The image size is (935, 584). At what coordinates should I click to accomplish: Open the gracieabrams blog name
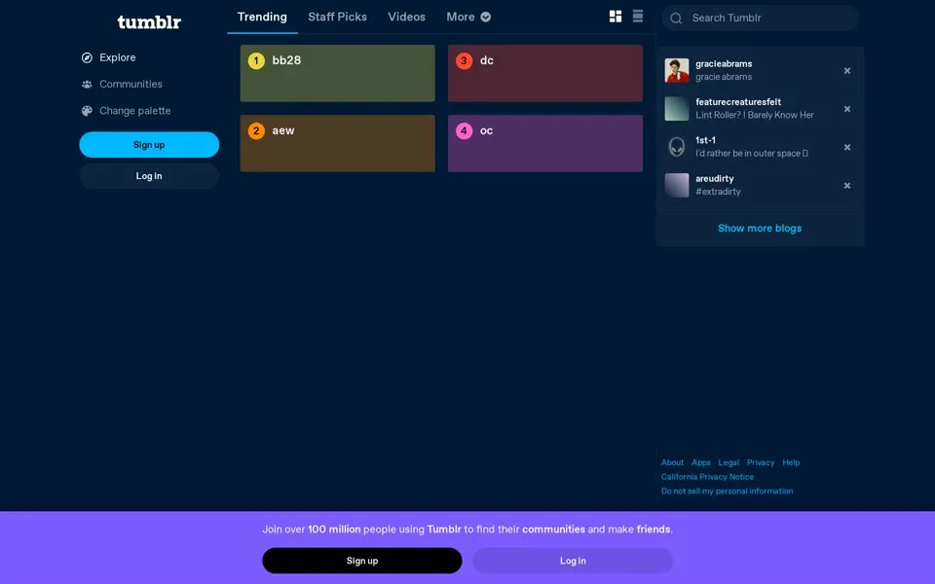(x=724, y=64)
